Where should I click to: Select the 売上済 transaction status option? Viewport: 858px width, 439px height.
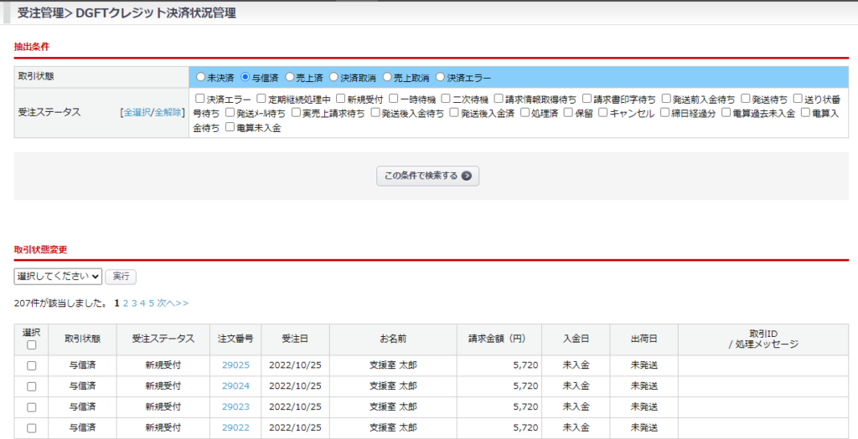(290, 77)
